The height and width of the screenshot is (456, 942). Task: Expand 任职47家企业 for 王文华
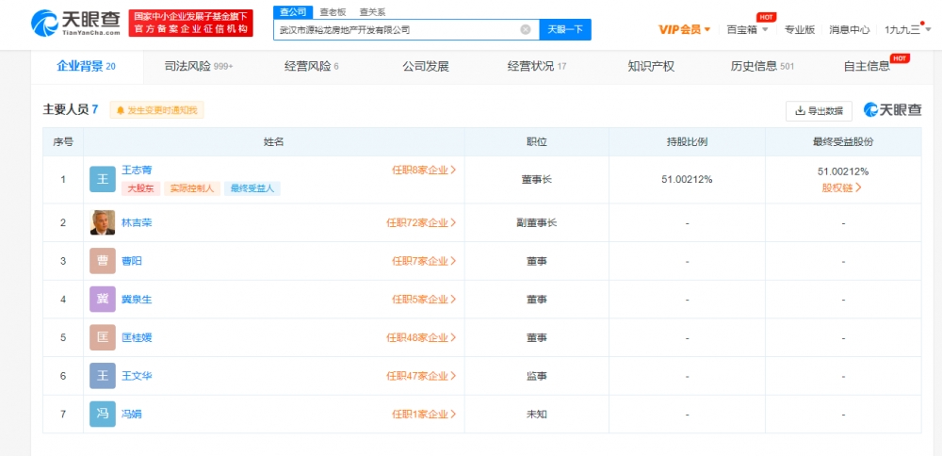(421, 376)
